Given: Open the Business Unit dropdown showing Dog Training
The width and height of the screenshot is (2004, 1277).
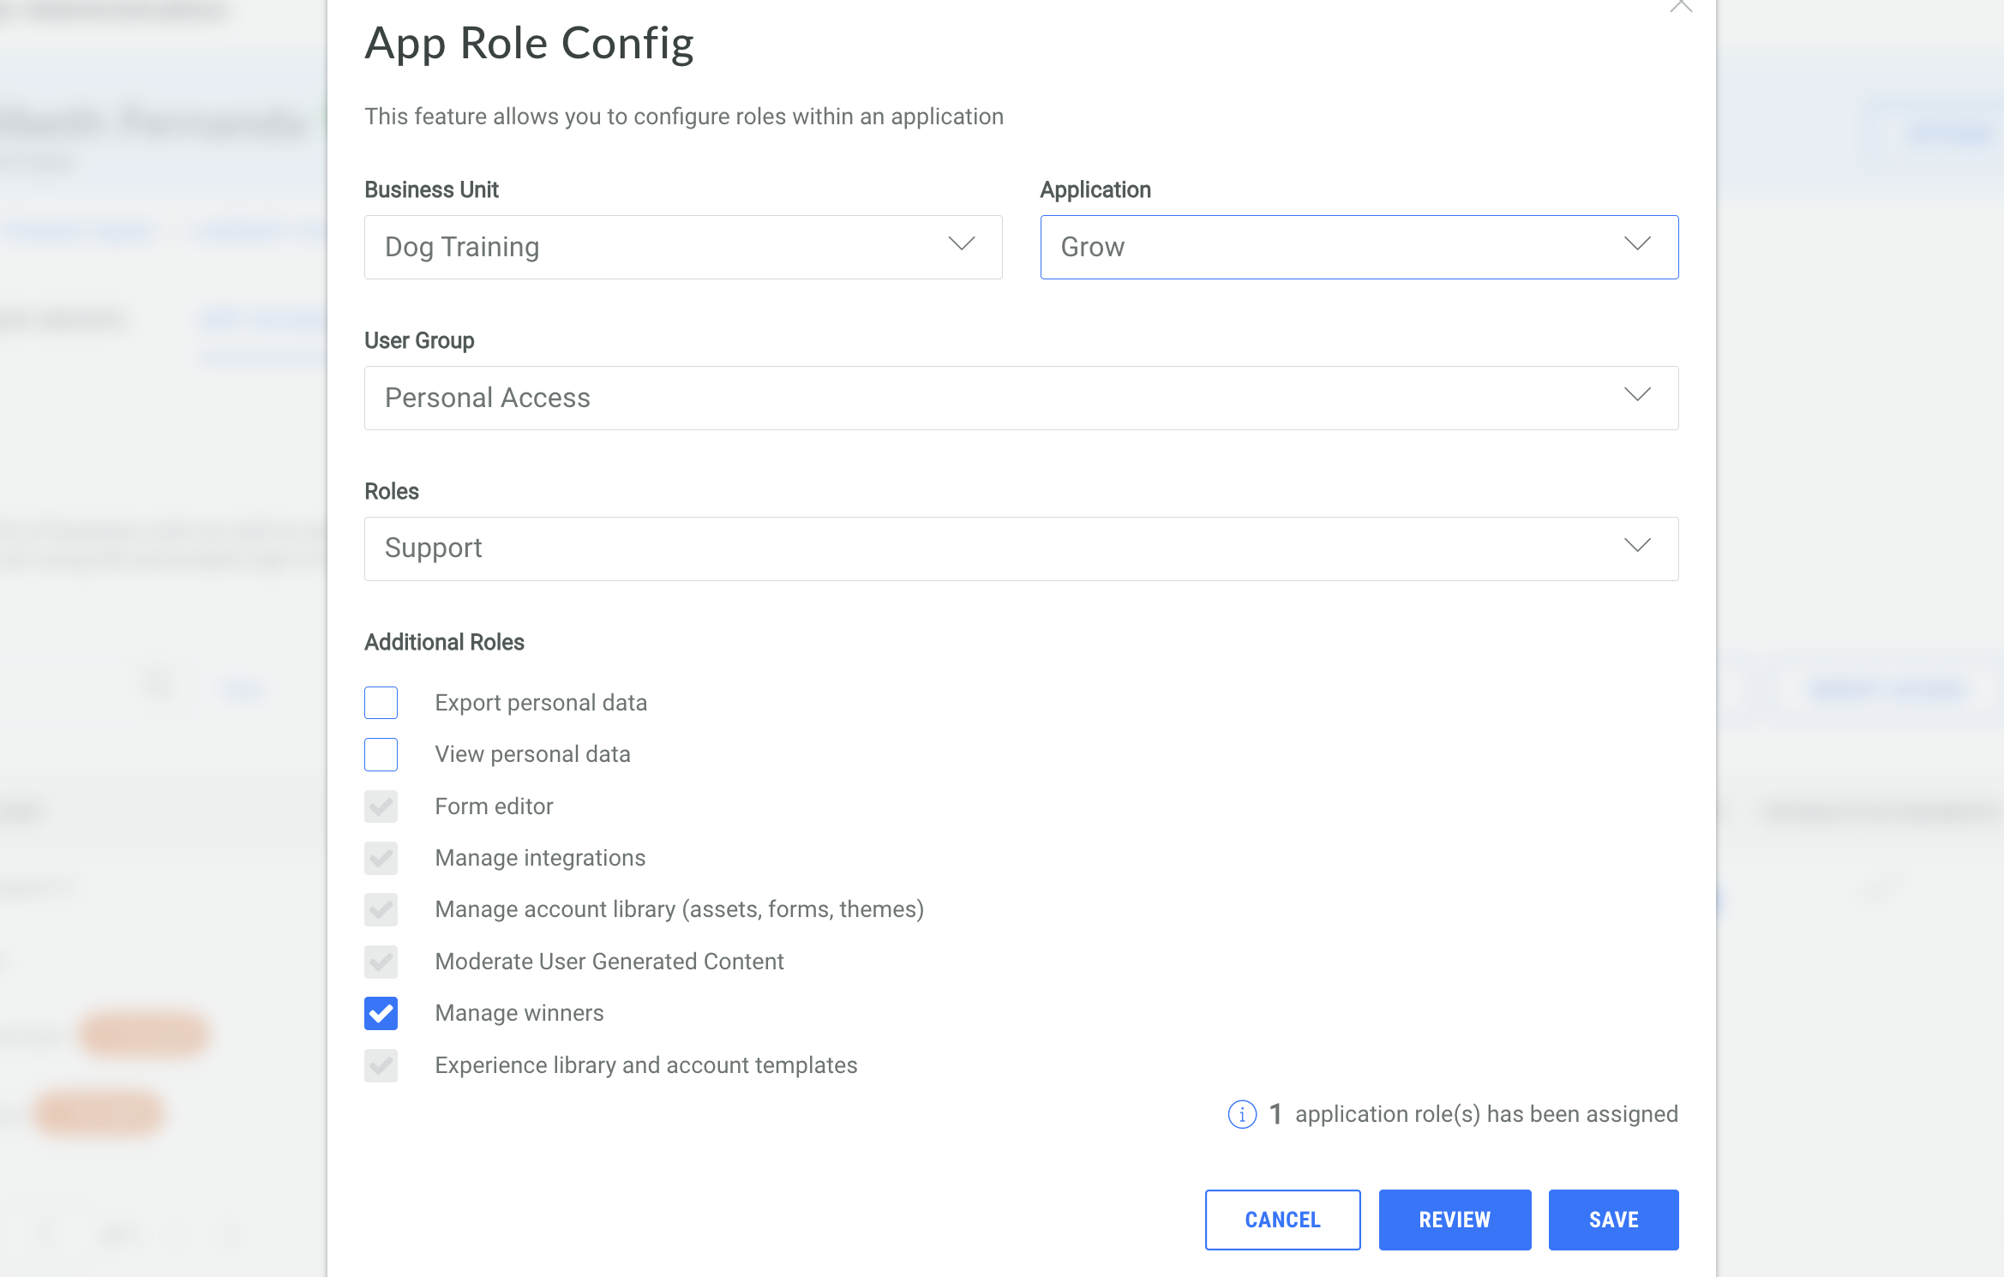Looking at the screenshot, I should pyautogui.click(x=683, y=247).
